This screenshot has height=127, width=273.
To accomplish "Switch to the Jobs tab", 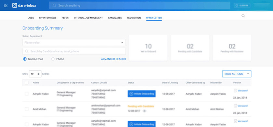I will click(31, 18).
